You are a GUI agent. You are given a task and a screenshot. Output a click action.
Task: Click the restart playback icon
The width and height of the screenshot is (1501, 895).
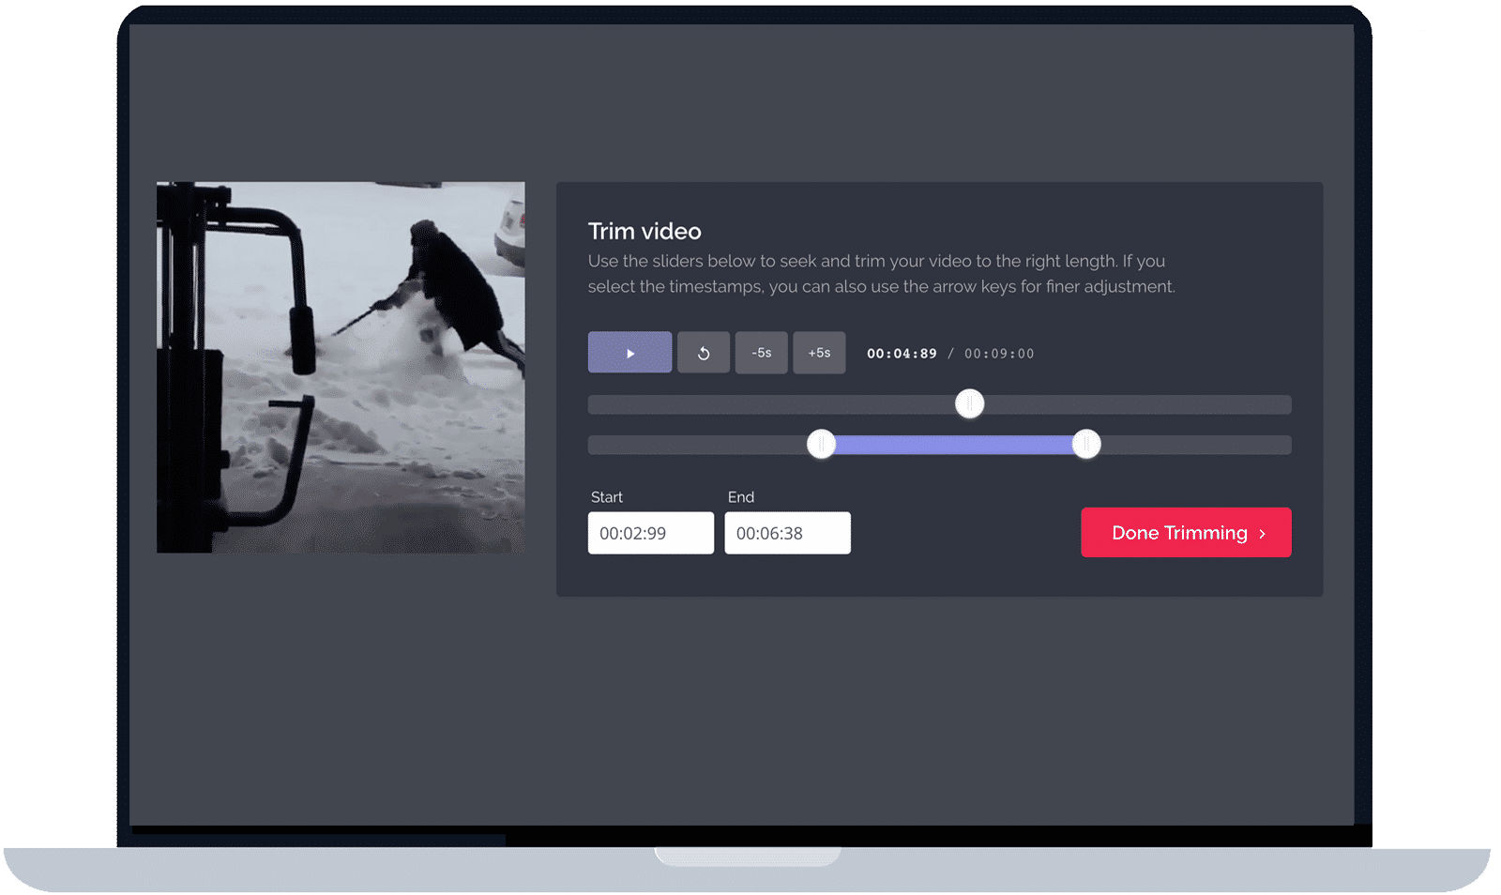coord(704,352)
